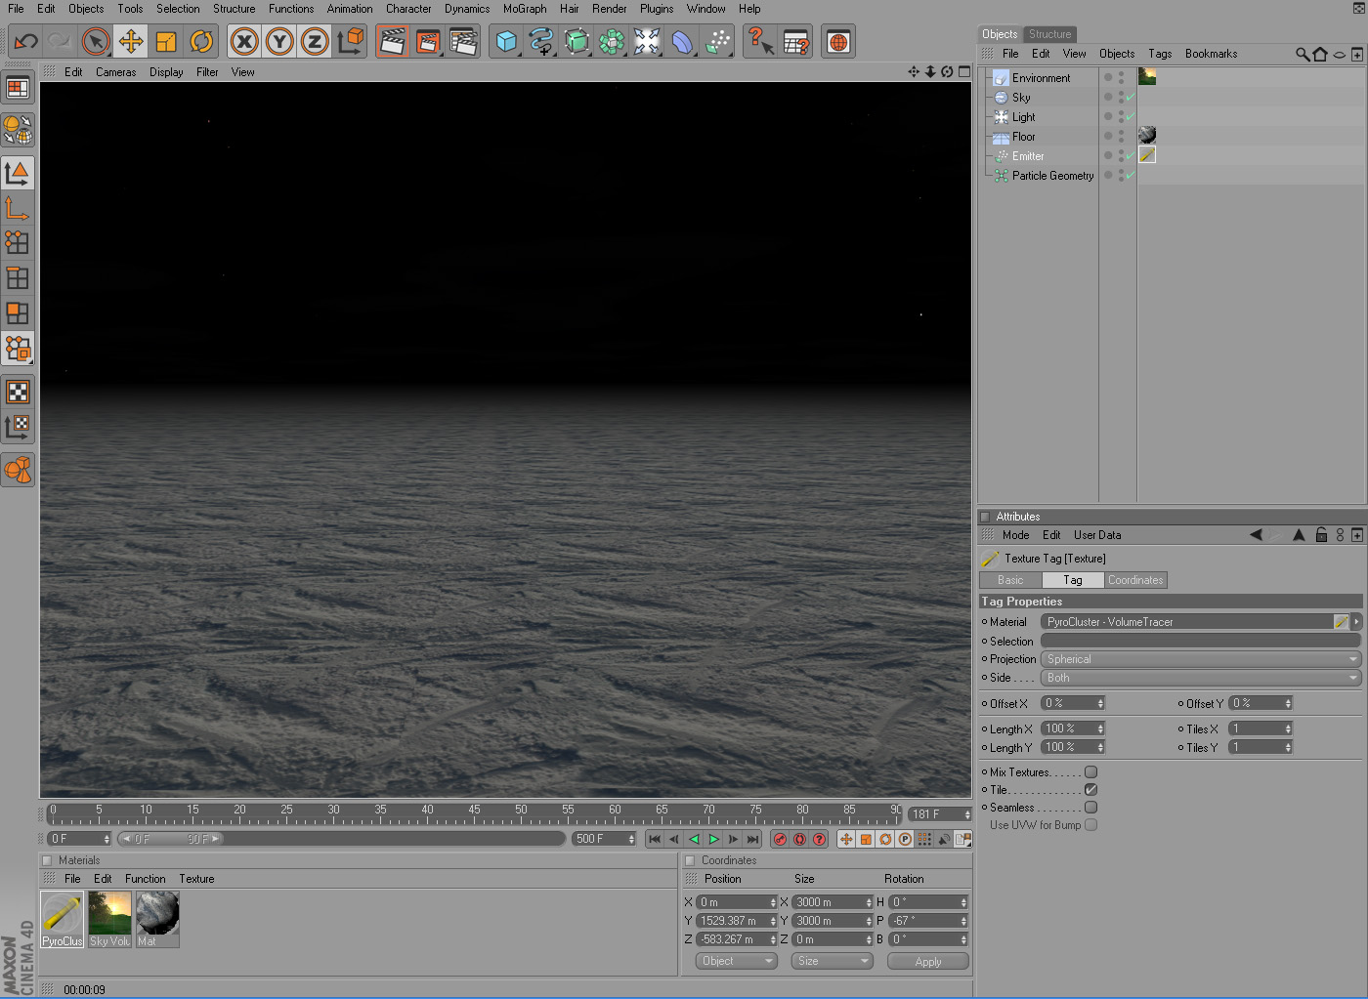Activate the Scale tool in the top toolbar

(x=166, y=41)
